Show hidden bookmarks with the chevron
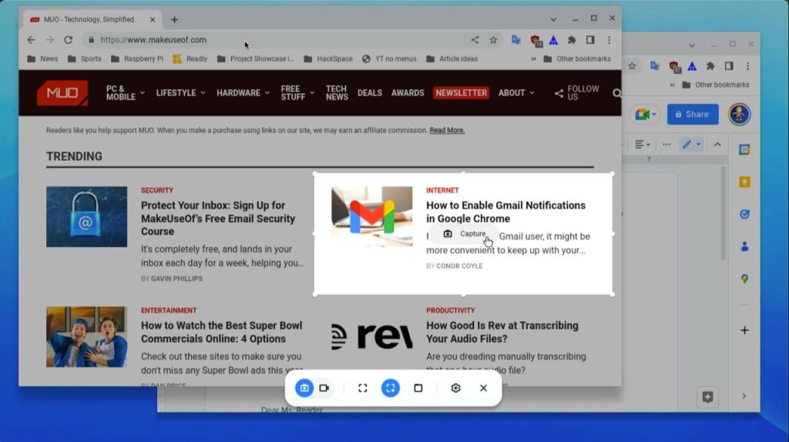 (x=533, y=59)
